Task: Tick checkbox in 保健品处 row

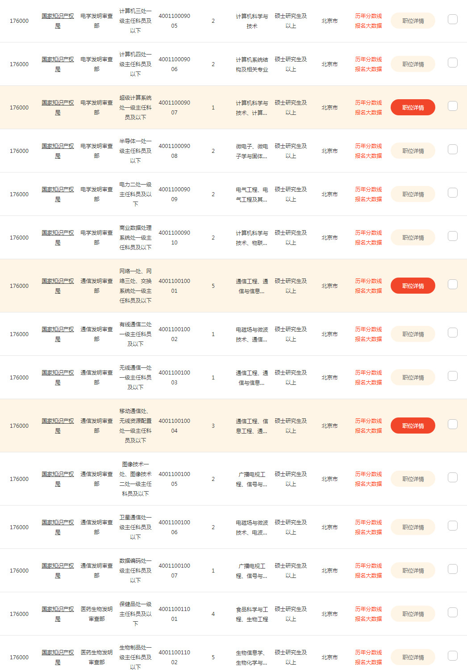Action: click(453, 612)
